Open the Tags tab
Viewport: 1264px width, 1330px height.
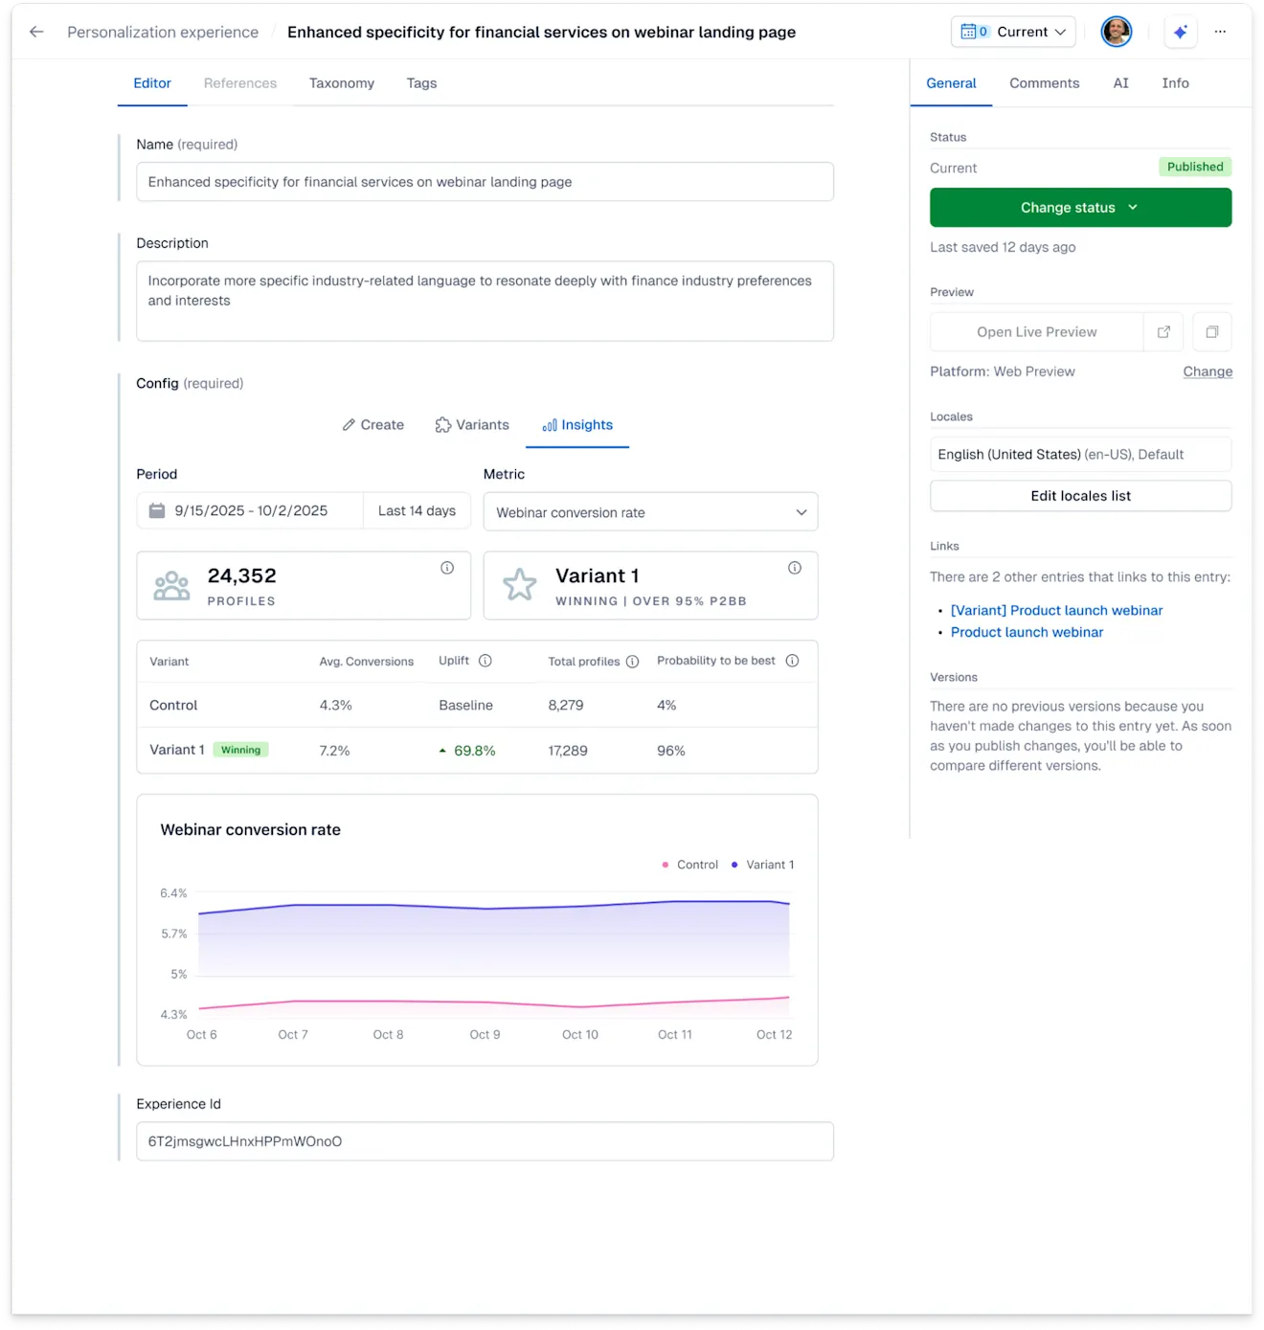[421, 83]
